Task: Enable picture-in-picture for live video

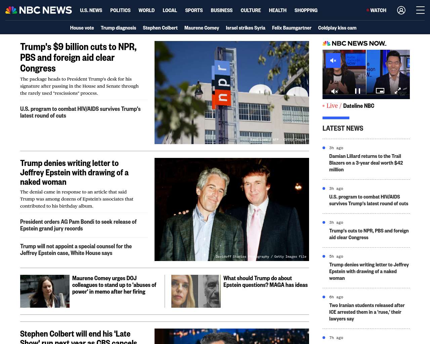Action: [380, 91]
